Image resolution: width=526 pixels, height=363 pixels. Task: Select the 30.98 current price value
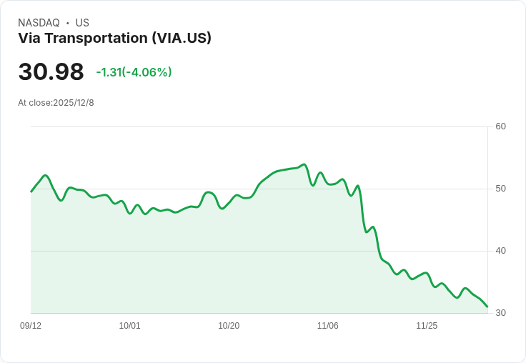tap(51, 71)
